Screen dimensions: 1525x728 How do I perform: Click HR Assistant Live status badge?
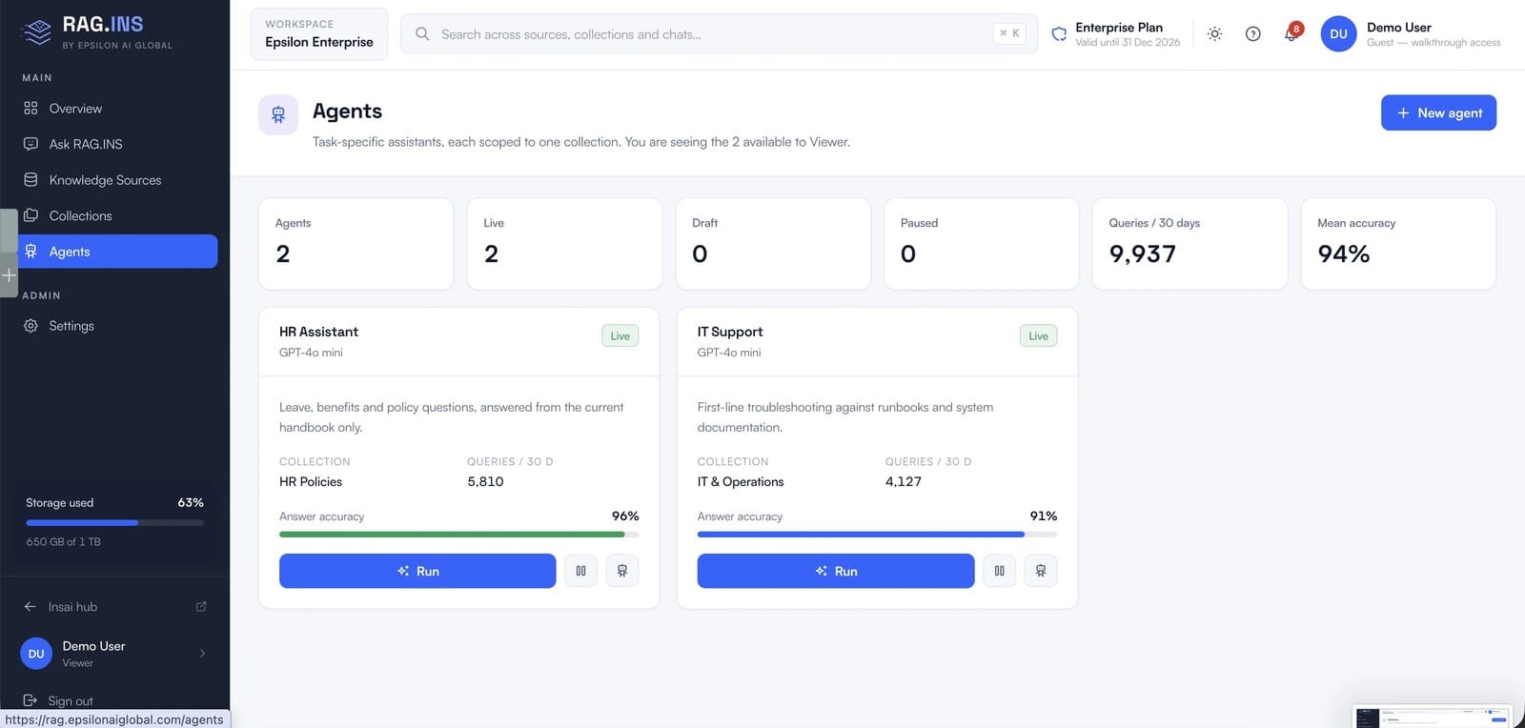click(620, 335)
